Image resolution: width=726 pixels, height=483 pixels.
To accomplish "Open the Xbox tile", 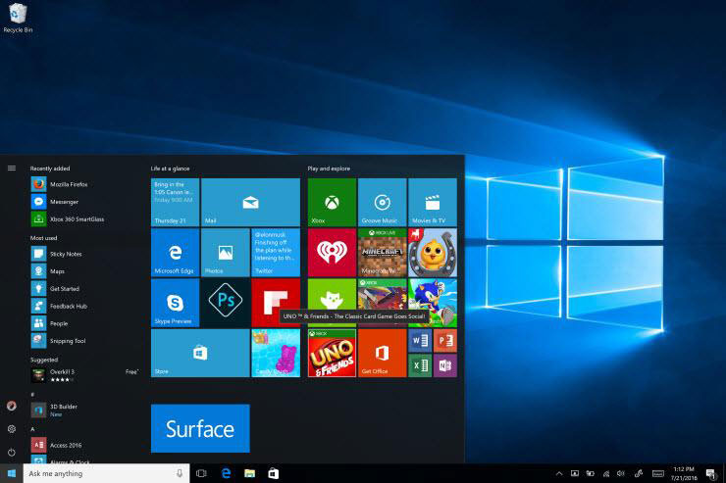I will point(332,202).
